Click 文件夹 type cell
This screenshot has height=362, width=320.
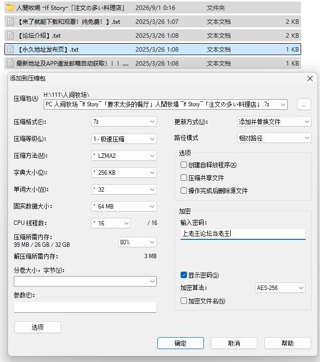click(x=215, y=8)
